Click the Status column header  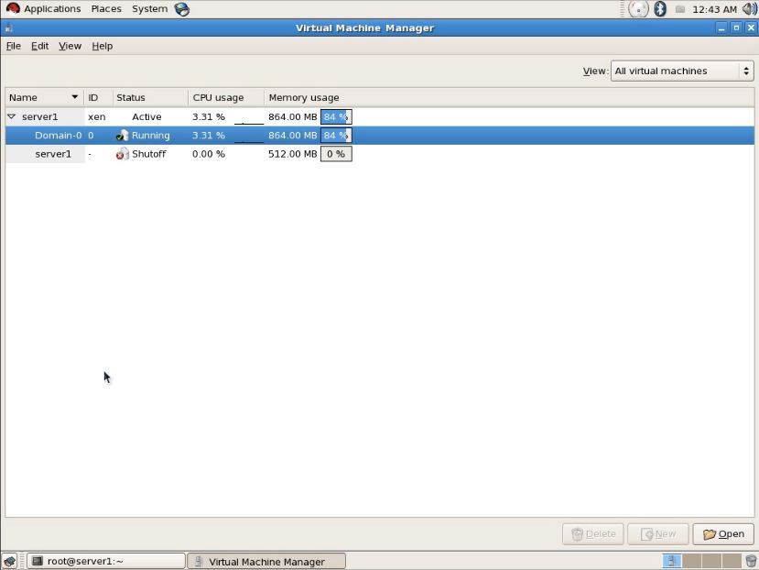click(150, 97)
